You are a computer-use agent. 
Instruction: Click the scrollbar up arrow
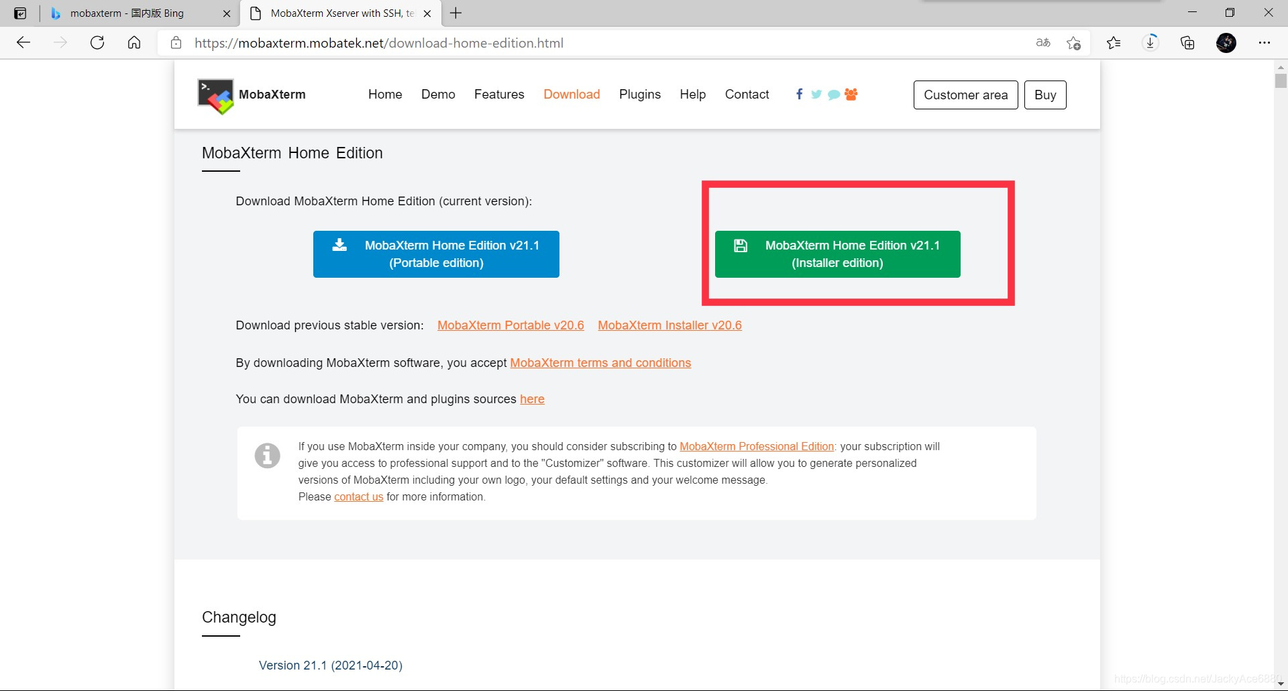1281,67
